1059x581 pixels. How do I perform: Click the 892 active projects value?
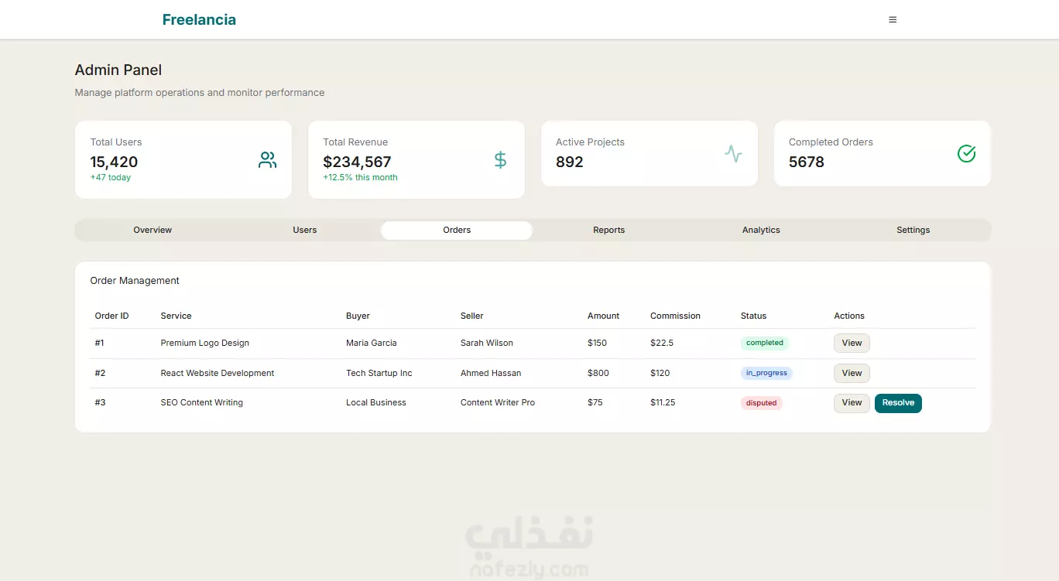click(x=569, y=162)
